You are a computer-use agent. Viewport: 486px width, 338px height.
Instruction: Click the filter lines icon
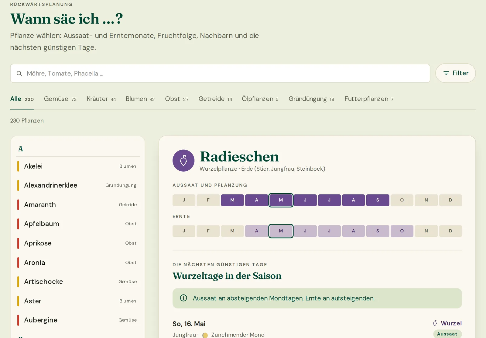[x=446, y=73]
